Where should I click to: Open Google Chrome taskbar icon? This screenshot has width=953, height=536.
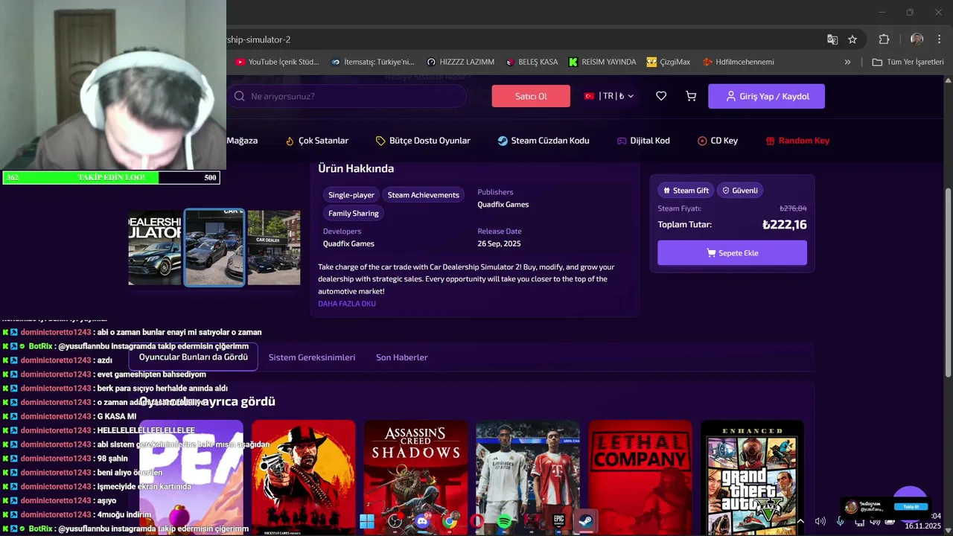pyautogui.click(x=450, y=521)
